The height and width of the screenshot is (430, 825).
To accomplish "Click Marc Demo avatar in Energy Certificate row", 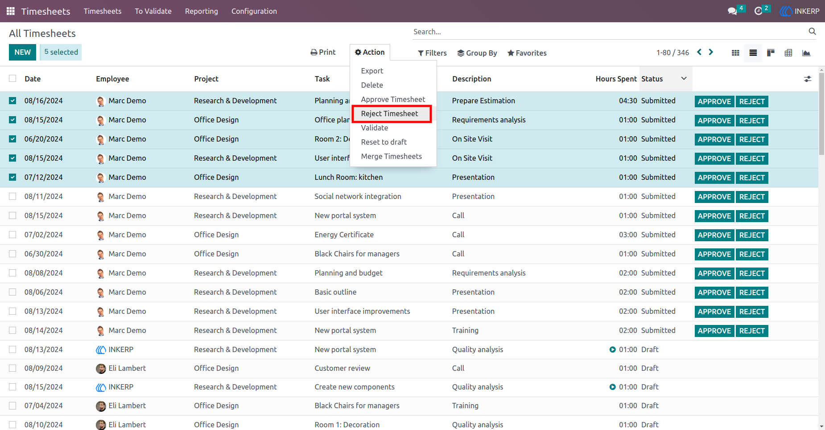I will pyautogui.click(x=101, y=235).
